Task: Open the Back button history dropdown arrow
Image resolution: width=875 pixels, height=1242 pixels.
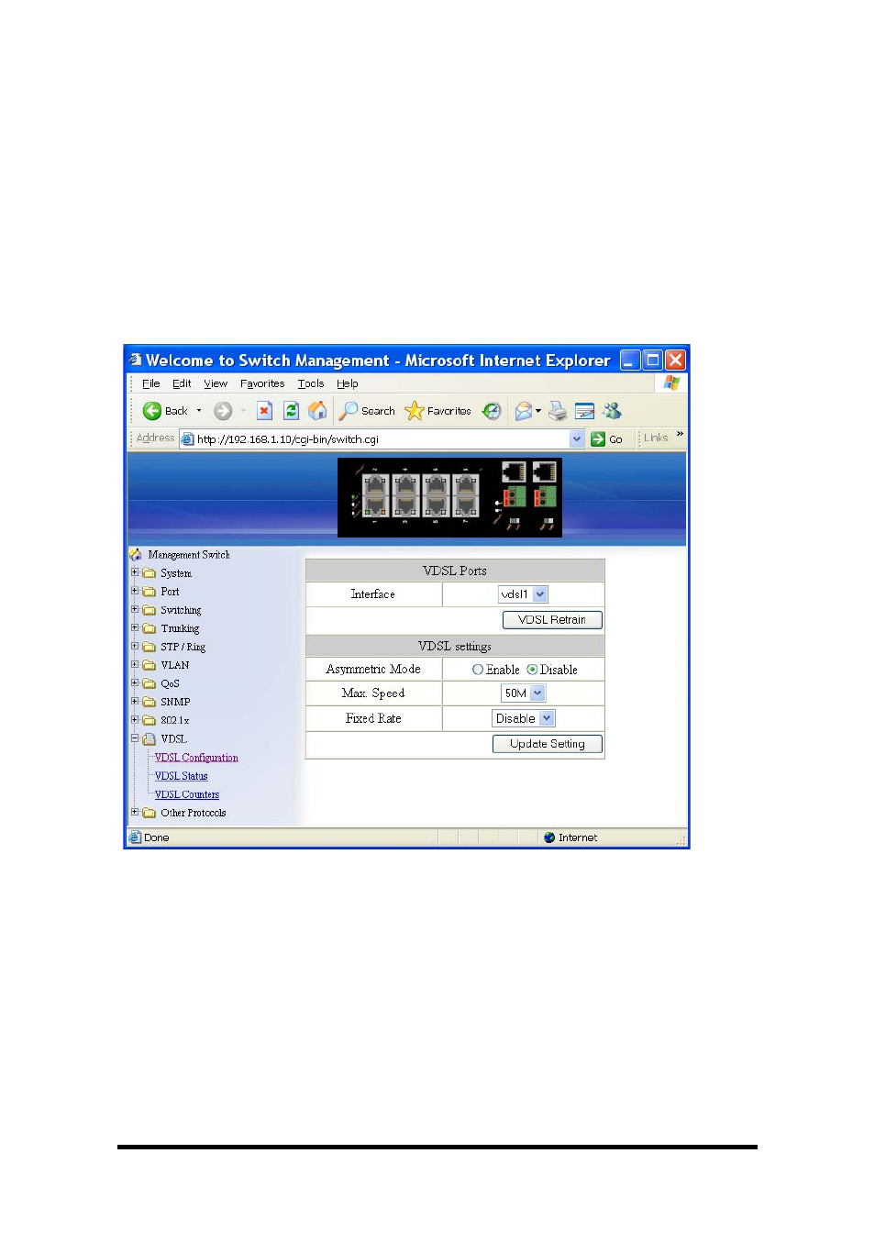Action: pos(199,411)
